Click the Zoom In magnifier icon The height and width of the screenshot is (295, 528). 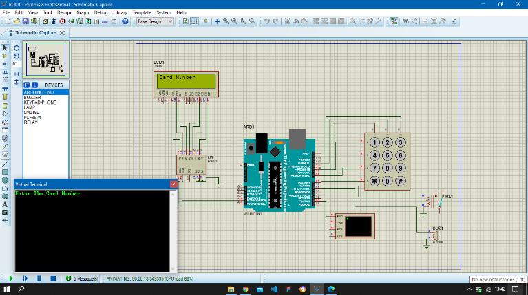click(226, 21)
